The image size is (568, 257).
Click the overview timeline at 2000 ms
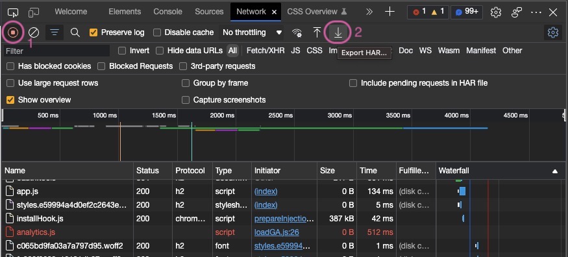222,116
